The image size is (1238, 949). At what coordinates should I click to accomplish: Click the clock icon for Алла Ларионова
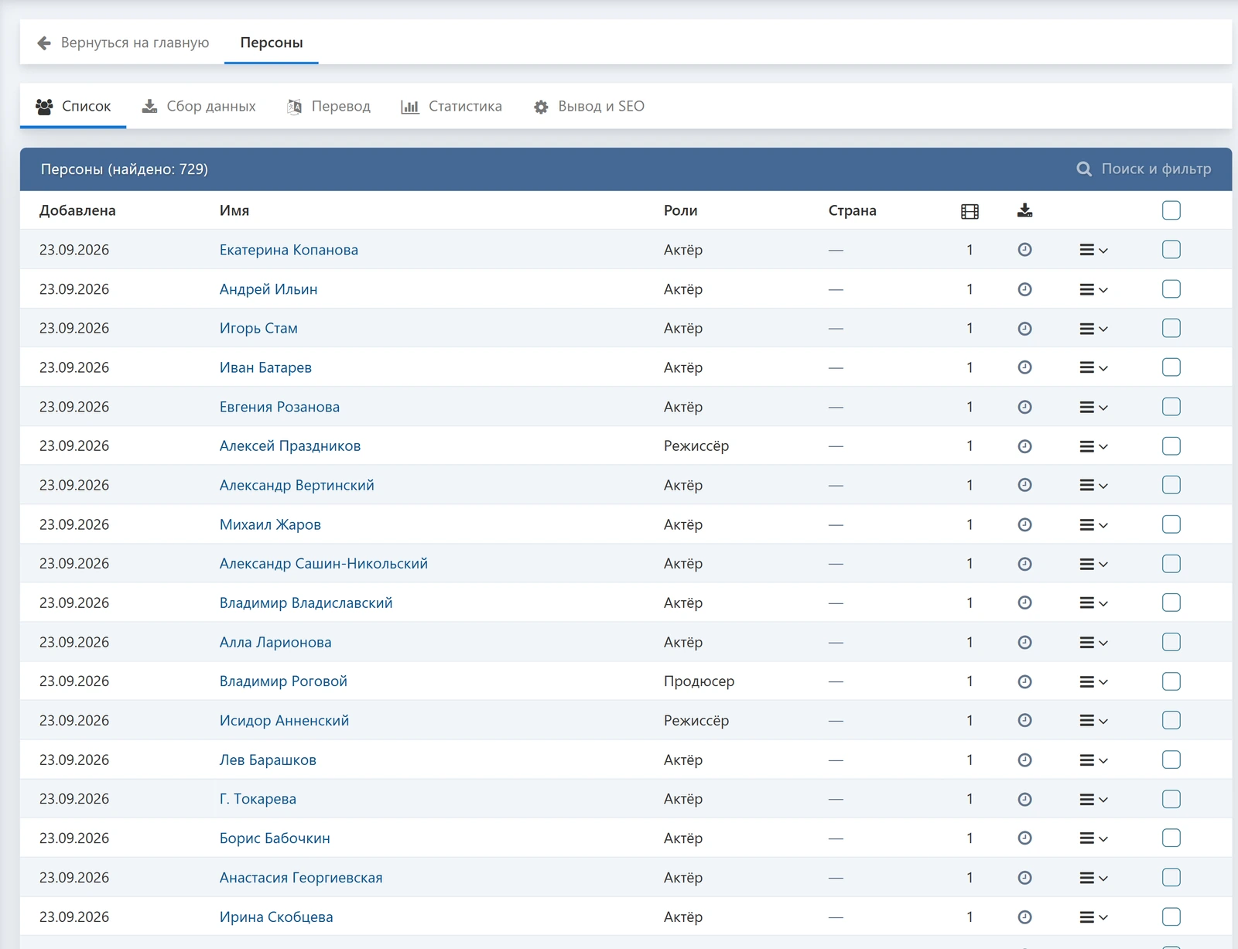click(x=1024, y=642)
